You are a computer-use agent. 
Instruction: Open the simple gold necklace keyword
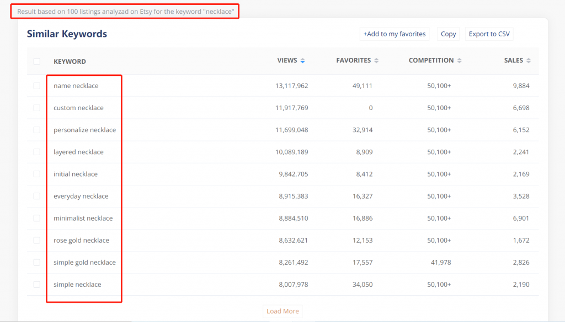(84, 263)
